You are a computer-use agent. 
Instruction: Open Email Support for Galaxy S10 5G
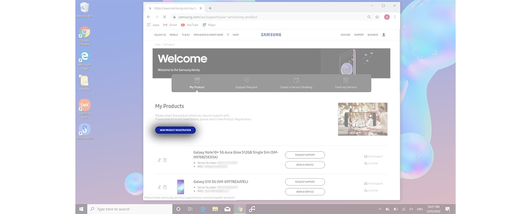tap(373, 184)
